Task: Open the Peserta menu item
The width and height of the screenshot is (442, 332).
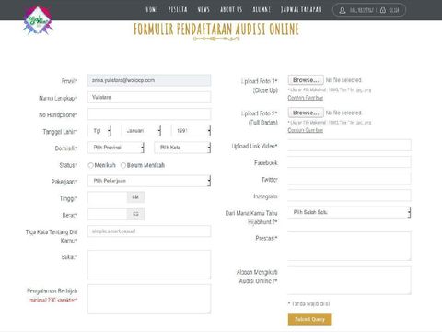Action: 178,9
